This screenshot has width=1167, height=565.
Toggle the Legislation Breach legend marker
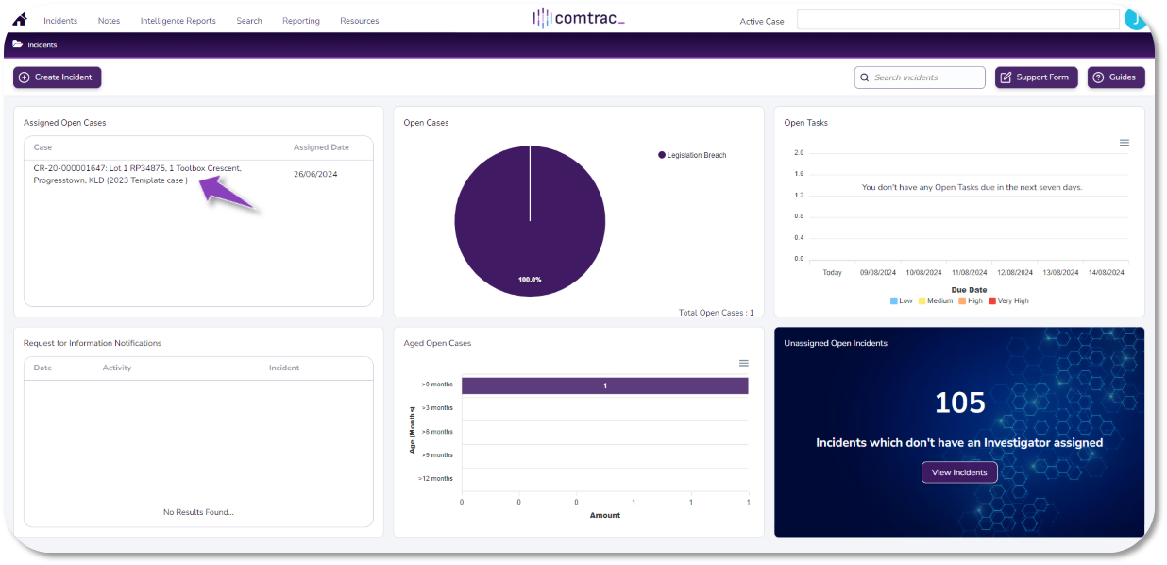662,155
